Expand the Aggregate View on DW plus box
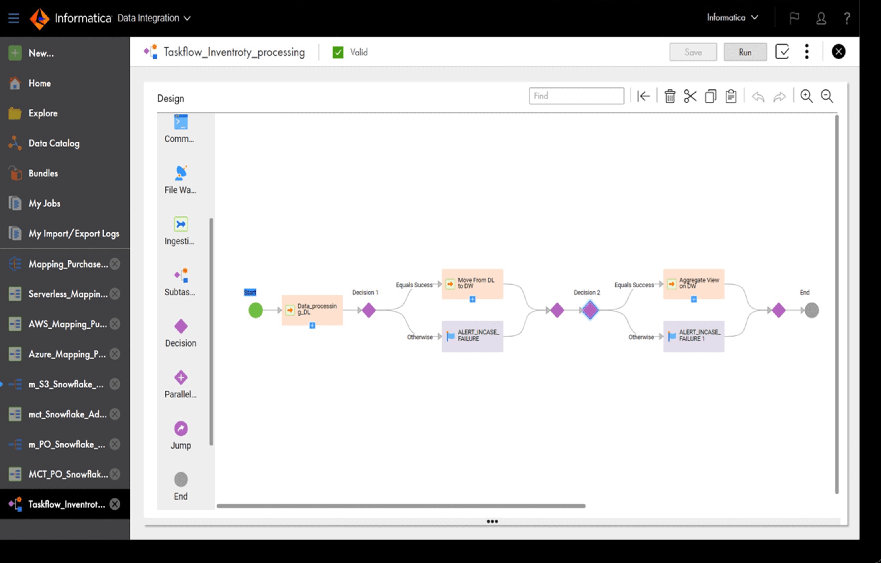Viewport: 881px width, 563px height. tap(694, 299)
